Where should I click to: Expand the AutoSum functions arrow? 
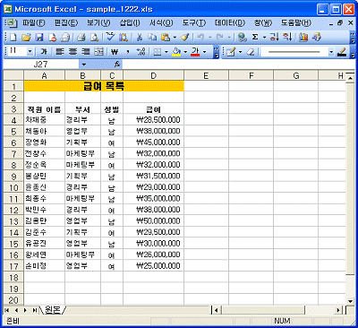264,37
